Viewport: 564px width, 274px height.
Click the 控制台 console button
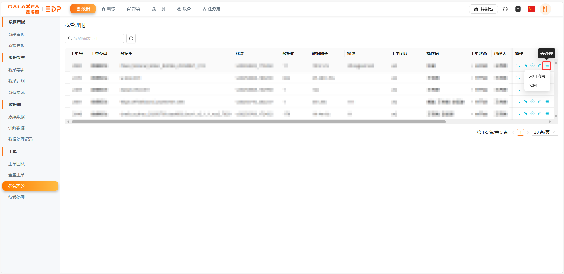483,9
